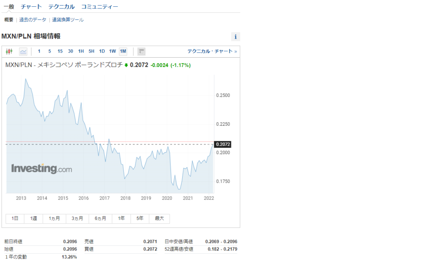431x260 pixels.
Task: Set chart interval to 5 minutes
Action: [x=50, y=51]
